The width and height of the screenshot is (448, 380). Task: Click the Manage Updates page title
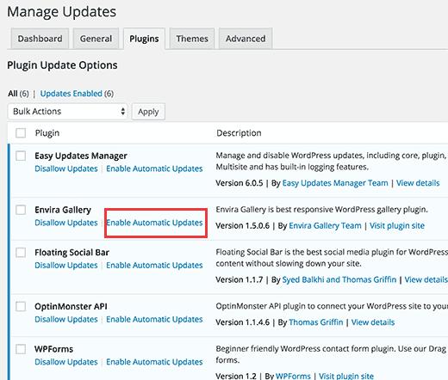coord(62,12)
